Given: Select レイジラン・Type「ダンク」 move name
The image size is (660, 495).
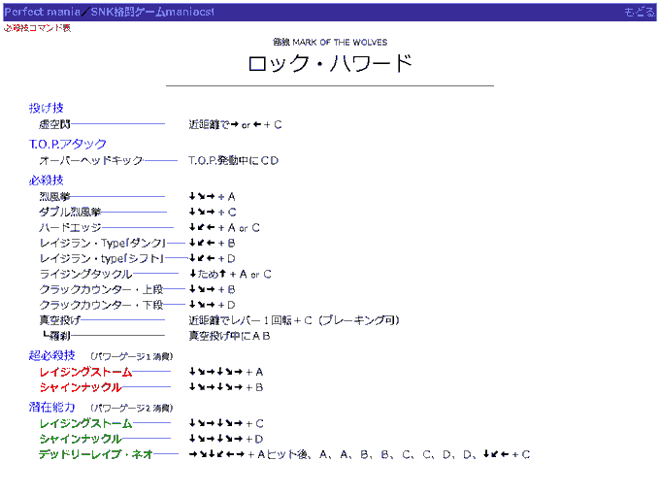Looking at the screenshot, I should click(103, 244).
